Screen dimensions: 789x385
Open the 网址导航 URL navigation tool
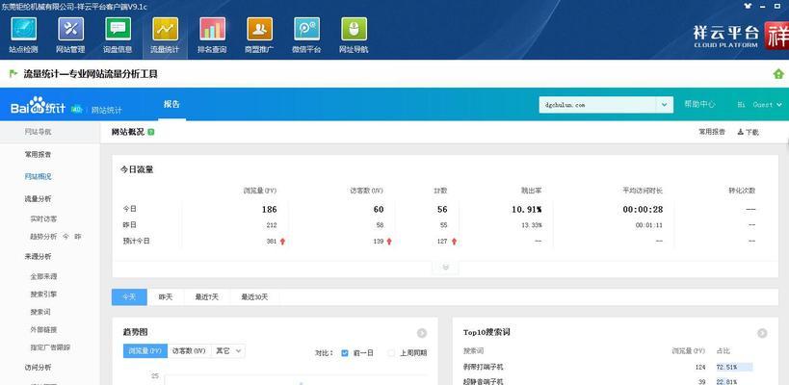point(354,36)
